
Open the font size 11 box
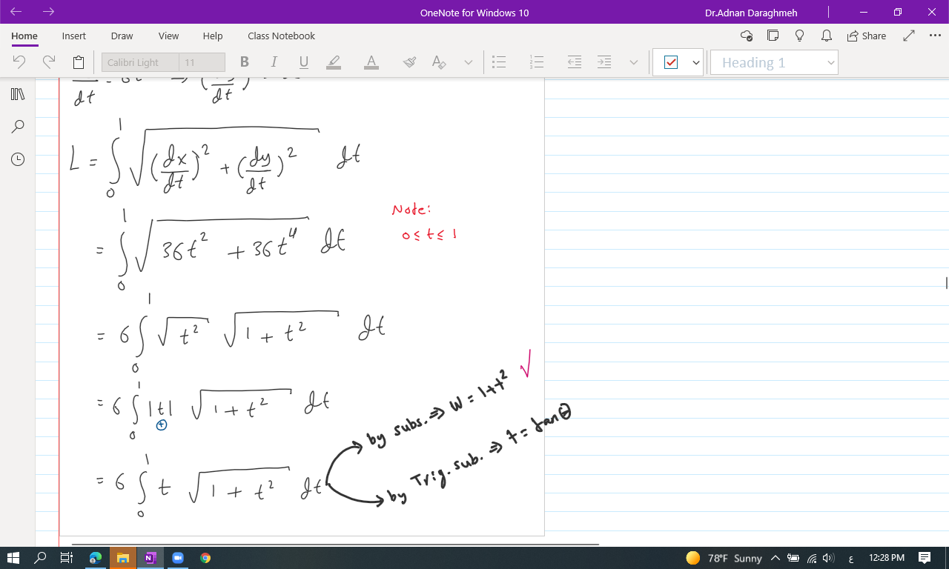[202, 62]
